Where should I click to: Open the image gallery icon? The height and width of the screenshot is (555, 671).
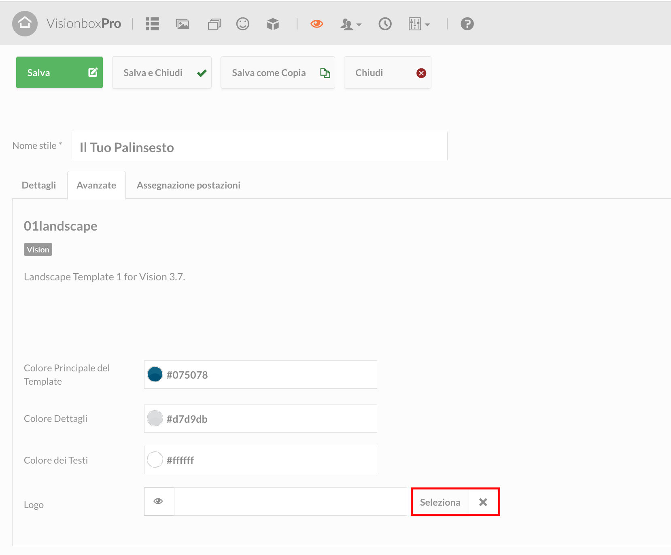183,24
